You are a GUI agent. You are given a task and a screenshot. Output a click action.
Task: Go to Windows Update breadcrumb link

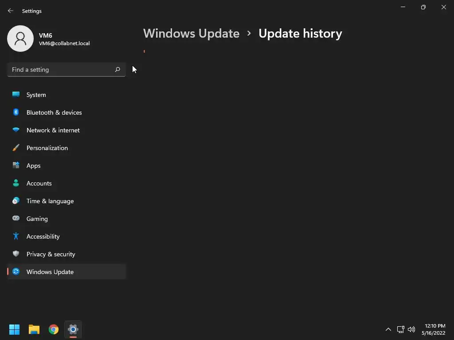[x=191, y=34]
